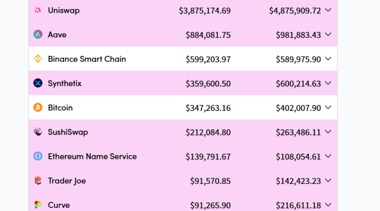Expand the Bitcoin row chevron
The image size is (380, 211).
click(328, 108)
